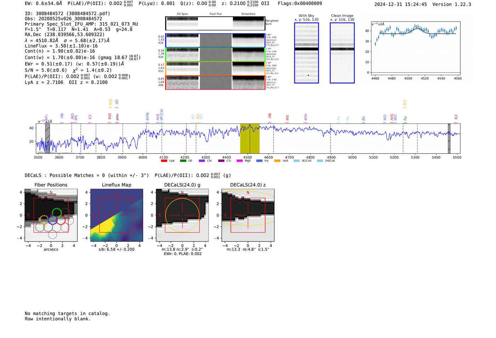Click the 'm:13.8 rc:2.9" s:0.2"' caption

click(x=182, y=249)
